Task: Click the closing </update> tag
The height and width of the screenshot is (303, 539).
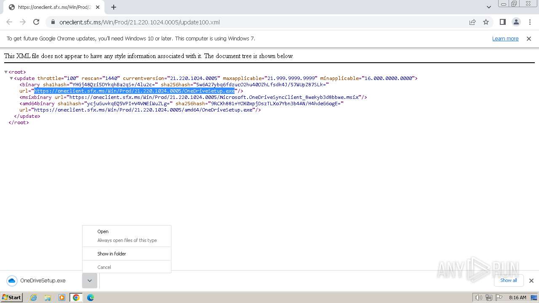Action: coord(27,116)
